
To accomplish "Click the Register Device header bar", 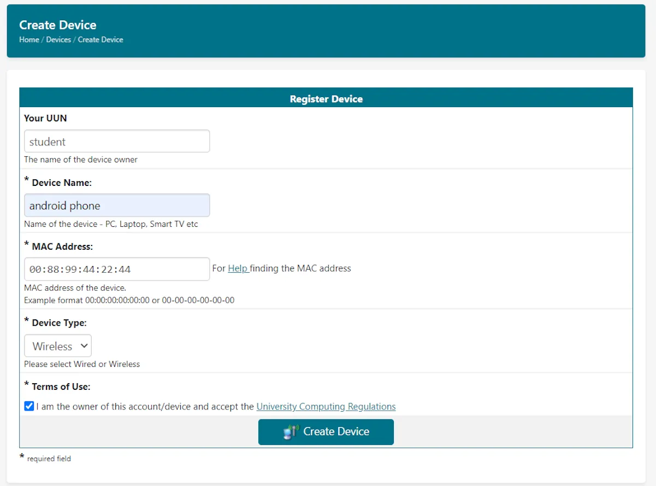I will pos(326,98).
